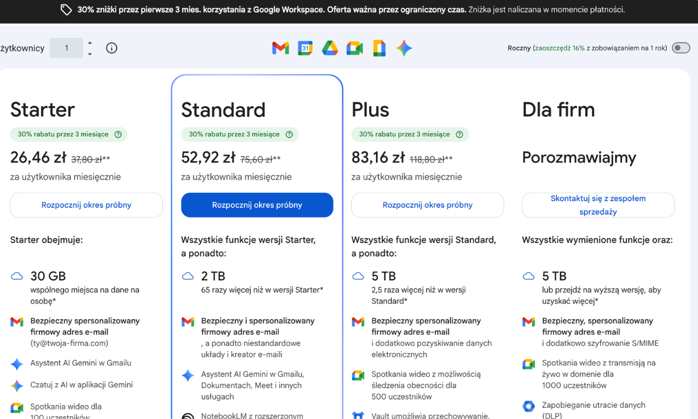Click crossed-out price 37,80 zł
Screen dimensions: 698x419
87,160
